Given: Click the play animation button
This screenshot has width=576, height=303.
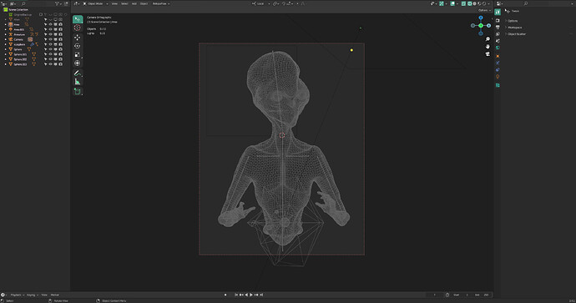Looking at the screenshot, I should [251, 295].
